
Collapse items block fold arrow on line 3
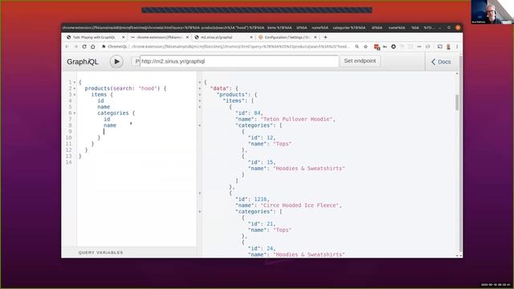point(75,95)
